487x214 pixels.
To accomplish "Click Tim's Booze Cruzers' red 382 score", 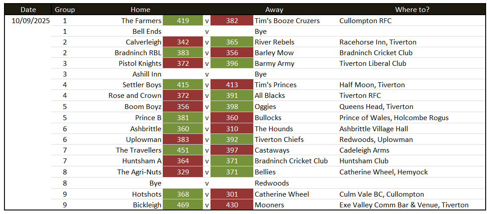I will point(232,20).
